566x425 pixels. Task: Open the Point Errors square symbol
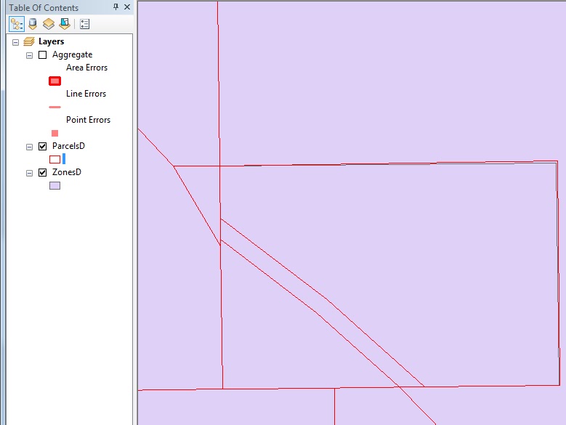point(55,134)
